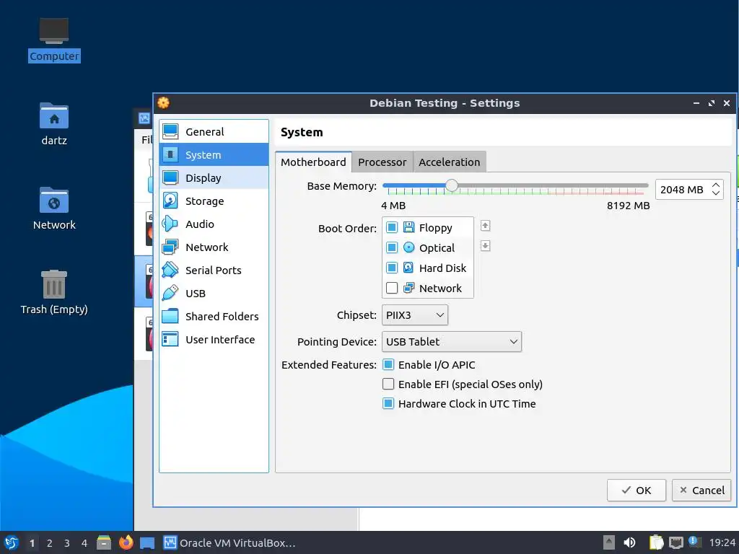This screenshot has height=554, width=739.
Task: Click the settings gear icon in title bar
Action: [x=164, y=102]
